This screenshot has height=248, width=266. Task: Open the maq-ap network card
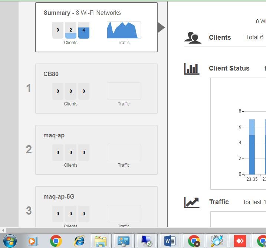(x=96, y=150)
